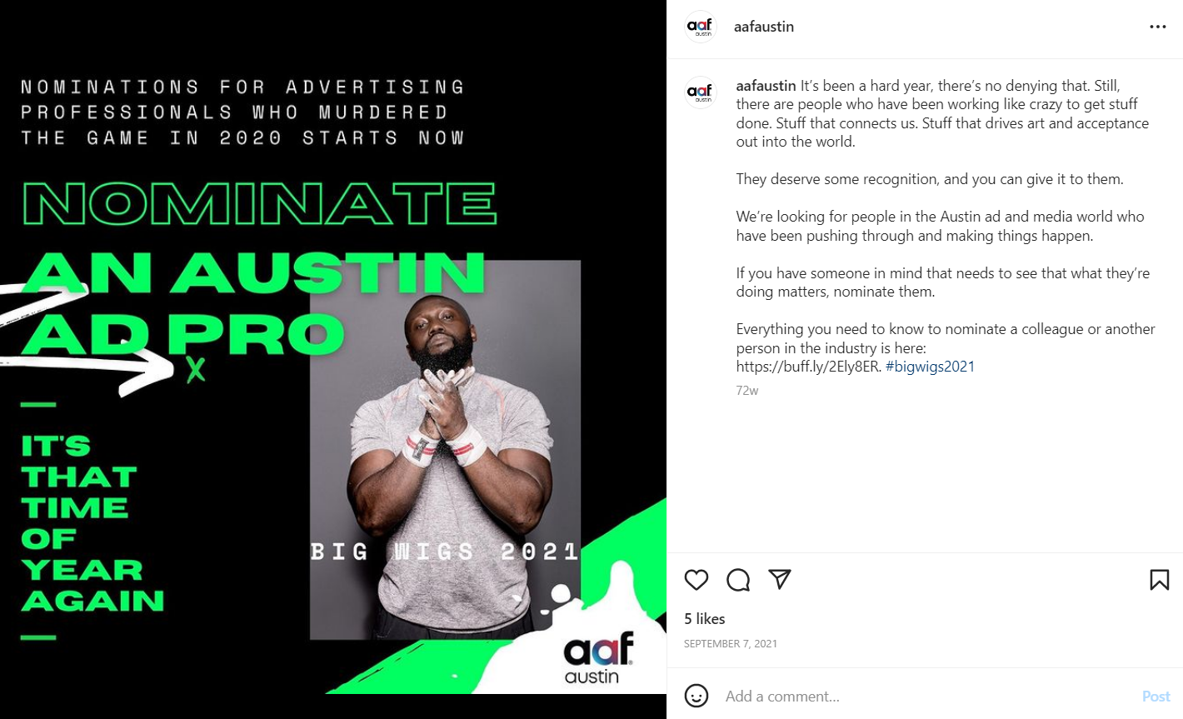Submit the comment with Post button
The height and width of the screenshot is (719, 1183).
[x=1156, y=697]
